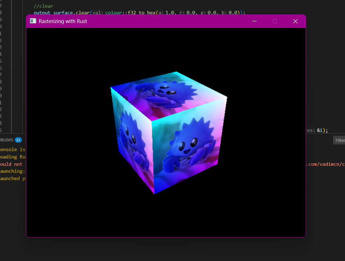
Task: Click the Rasterizing with Rust window icon
Action: pos(33,21)
